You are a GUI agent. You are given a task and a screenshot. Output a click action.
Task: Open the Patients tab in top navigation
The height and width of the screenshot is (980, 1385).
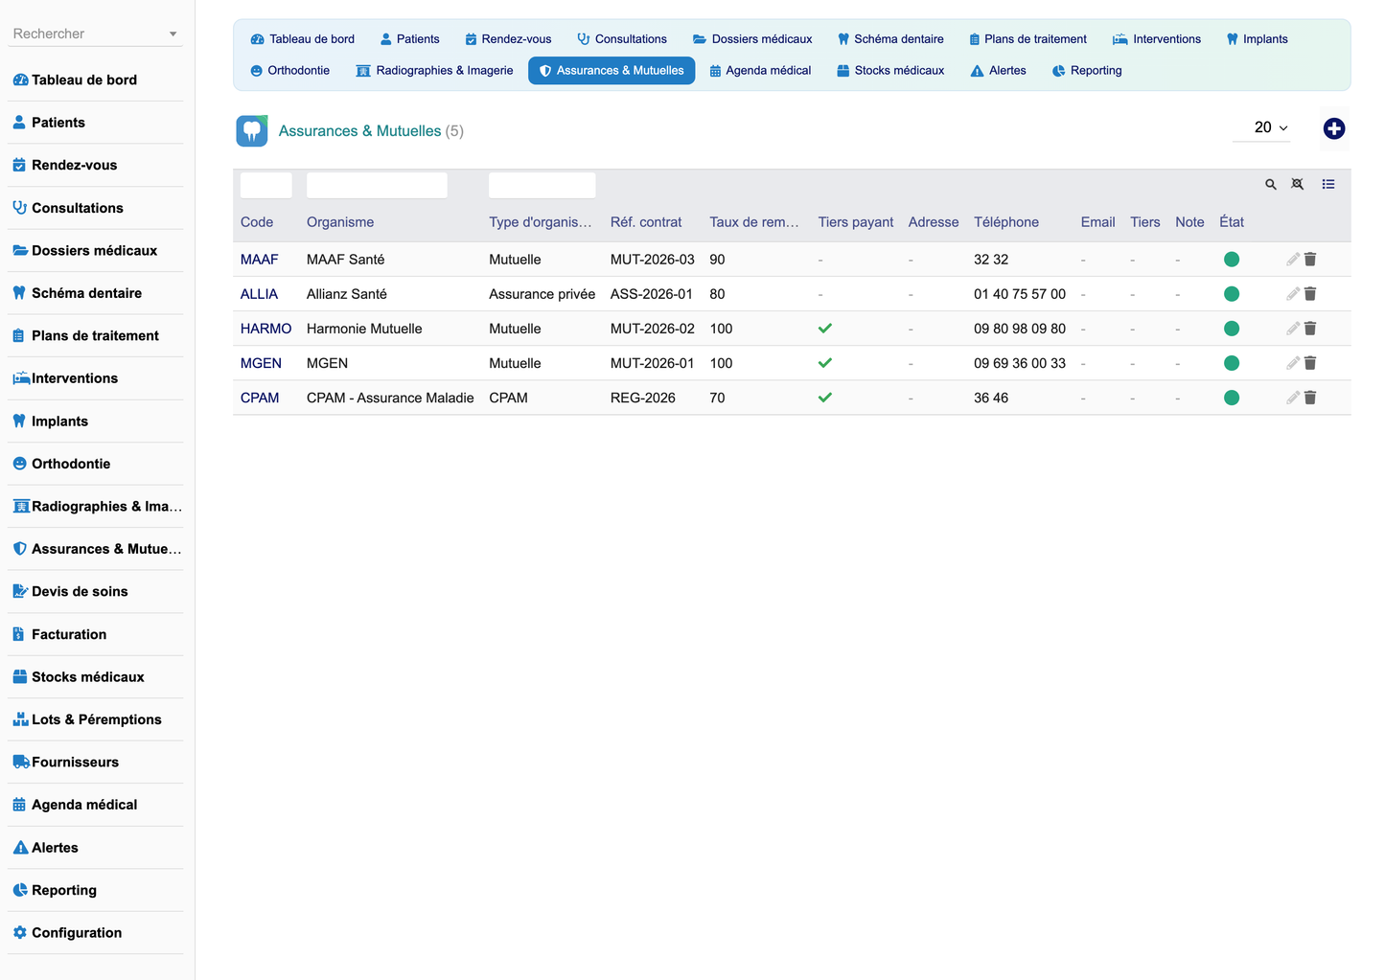(409, 39)
